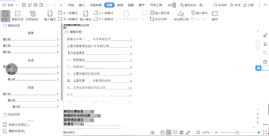This screenshot has width=269, height=136.
Task: Click the eye protection mode icon in status bar
Action: (152, 132)
